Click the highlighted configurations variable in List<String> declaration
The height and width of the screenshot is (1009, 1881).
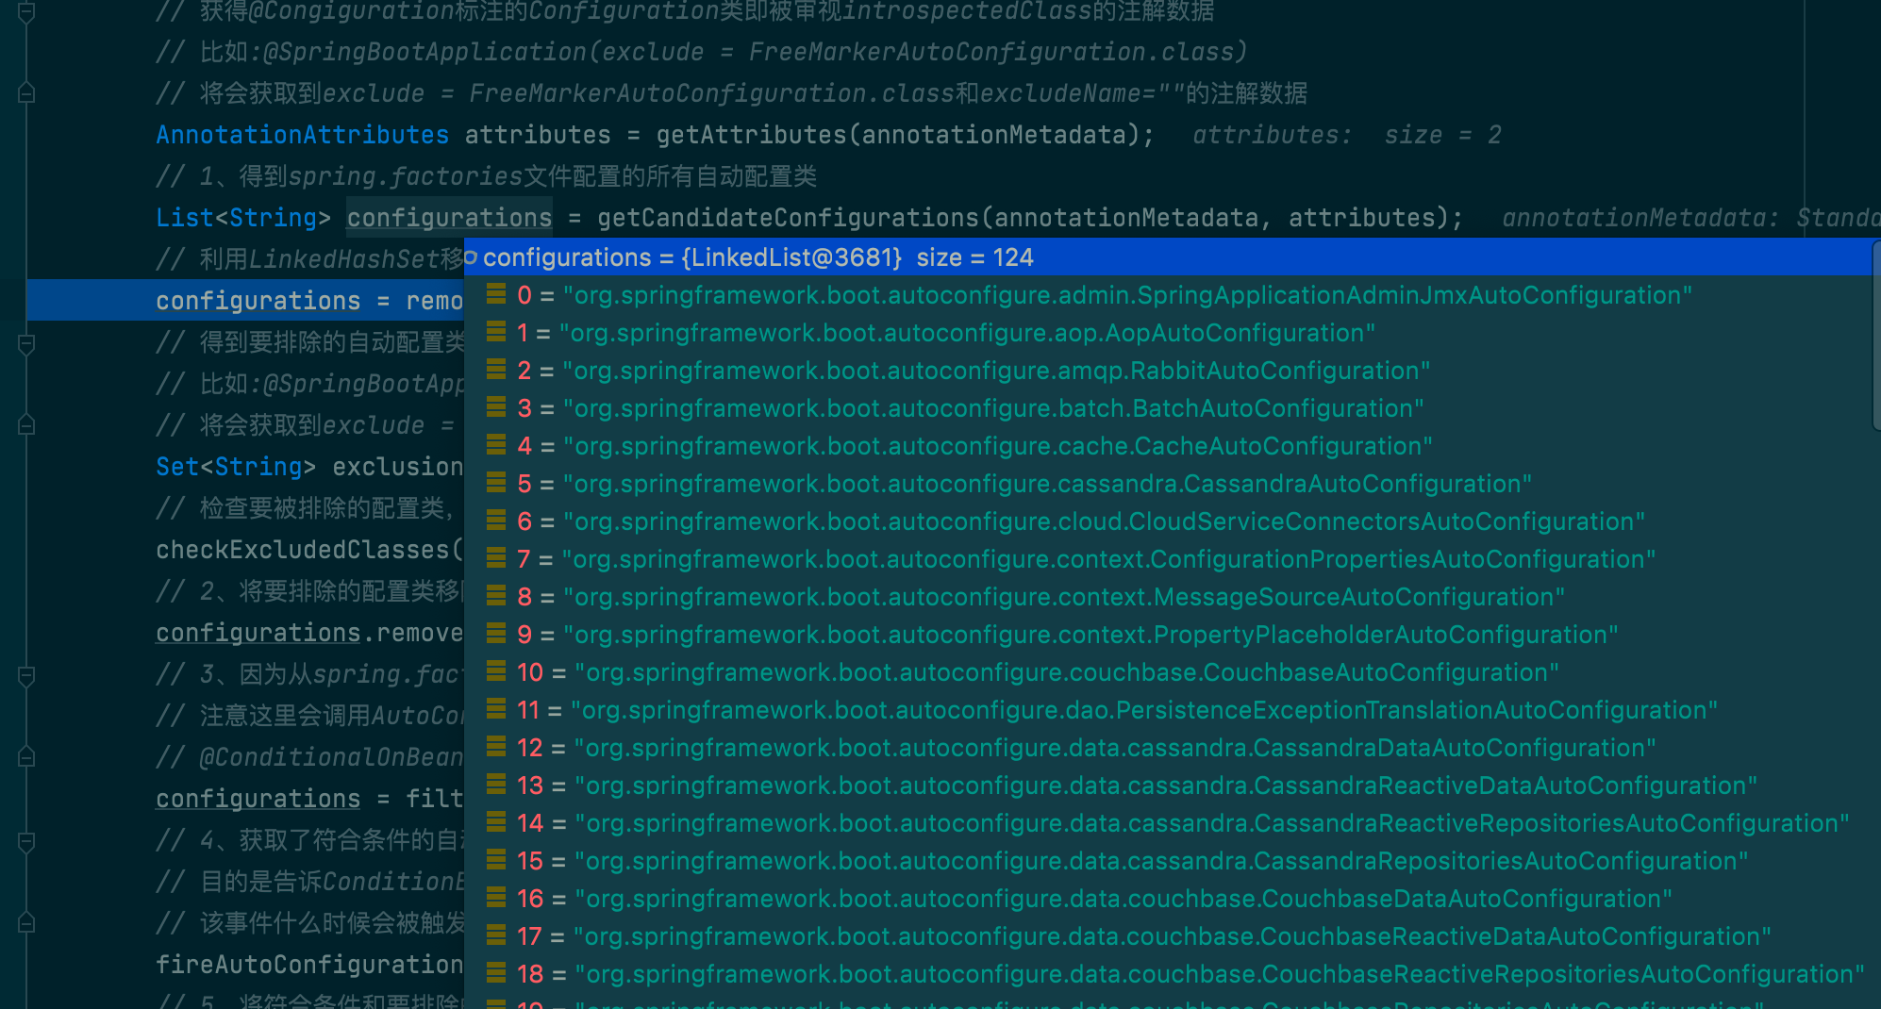click(449, 218)
